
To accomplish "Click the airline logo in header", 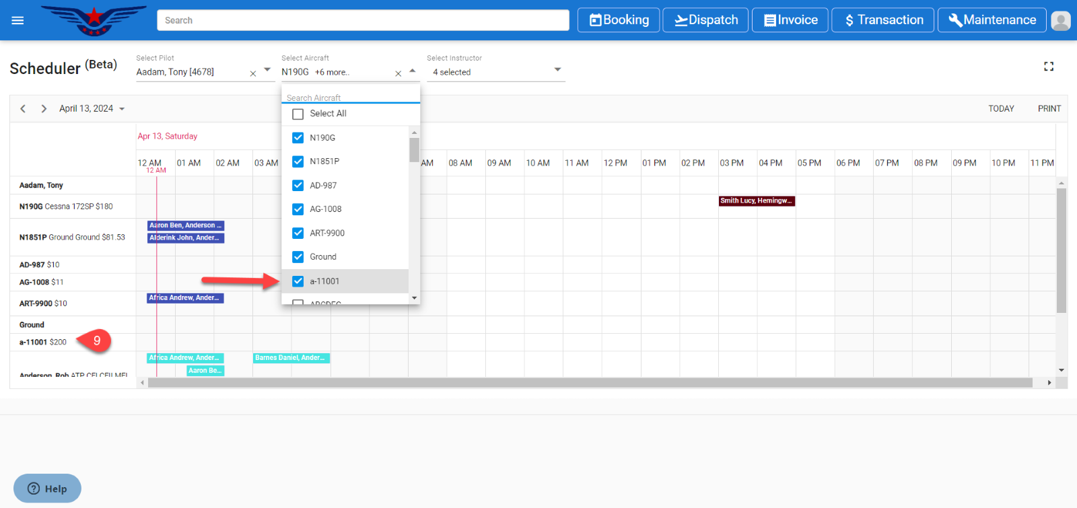I will pos(94,20).
